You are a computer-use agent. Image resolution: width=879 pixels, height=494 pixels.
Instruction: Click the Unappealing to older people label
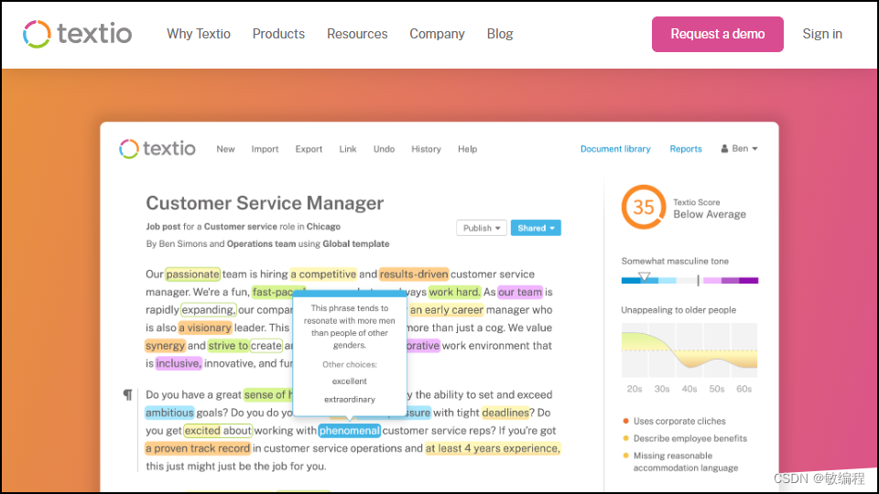click(678, 310)
